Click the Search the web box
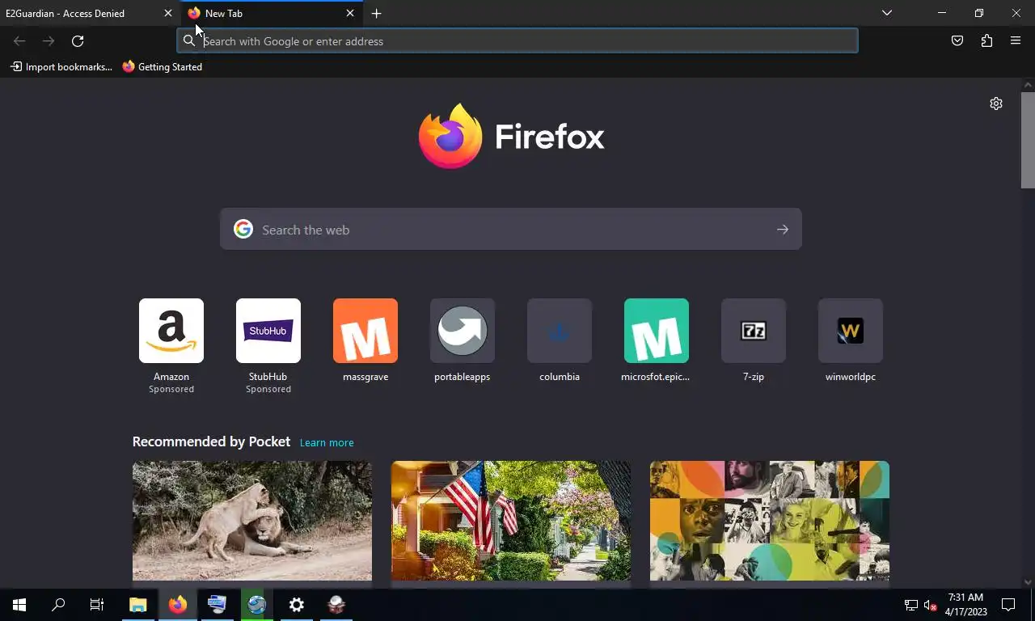 pyautogui.click(x=511, y=230)
